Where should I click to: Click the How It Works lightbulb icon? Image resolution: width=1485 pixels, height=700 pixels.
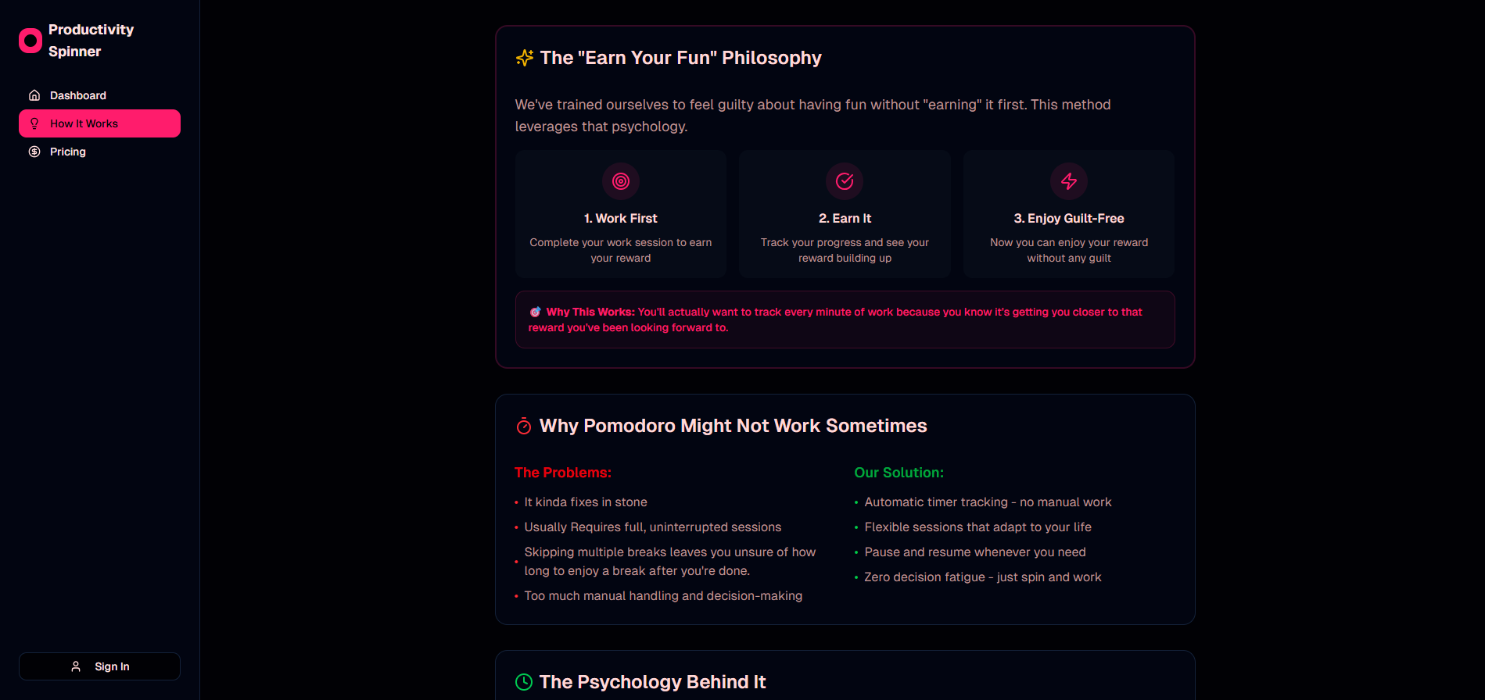34,123
